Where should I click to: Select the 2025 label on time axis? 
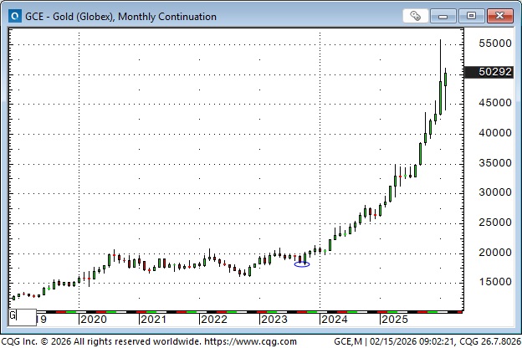(x=394, y=319)
